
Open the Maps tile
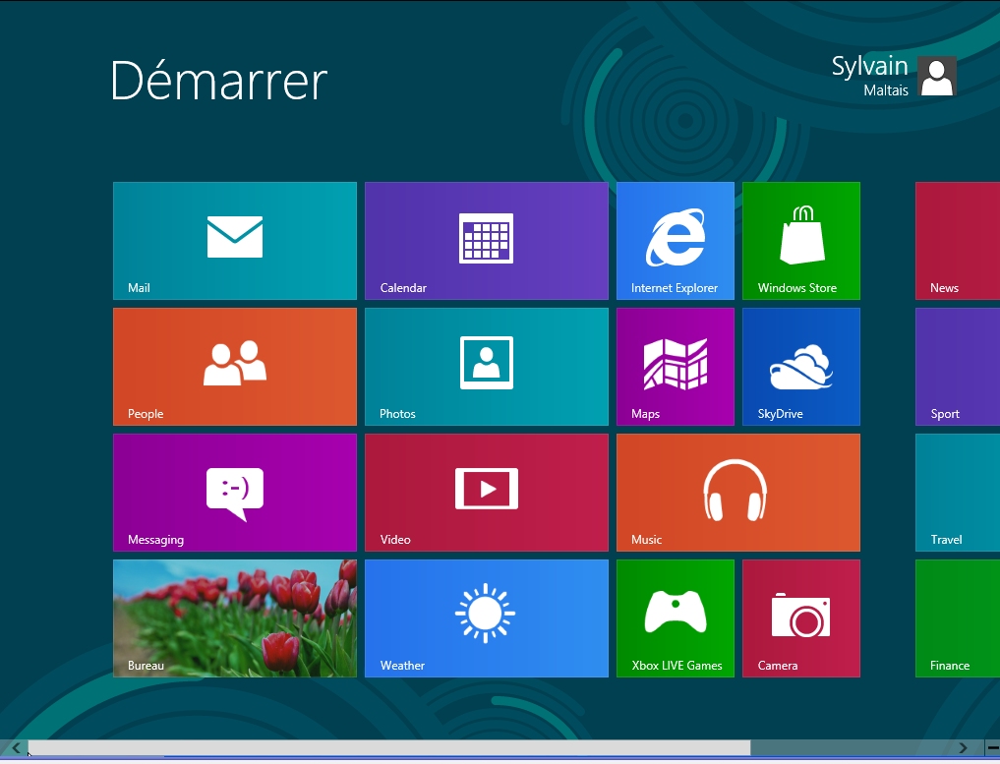click(675, 367)
